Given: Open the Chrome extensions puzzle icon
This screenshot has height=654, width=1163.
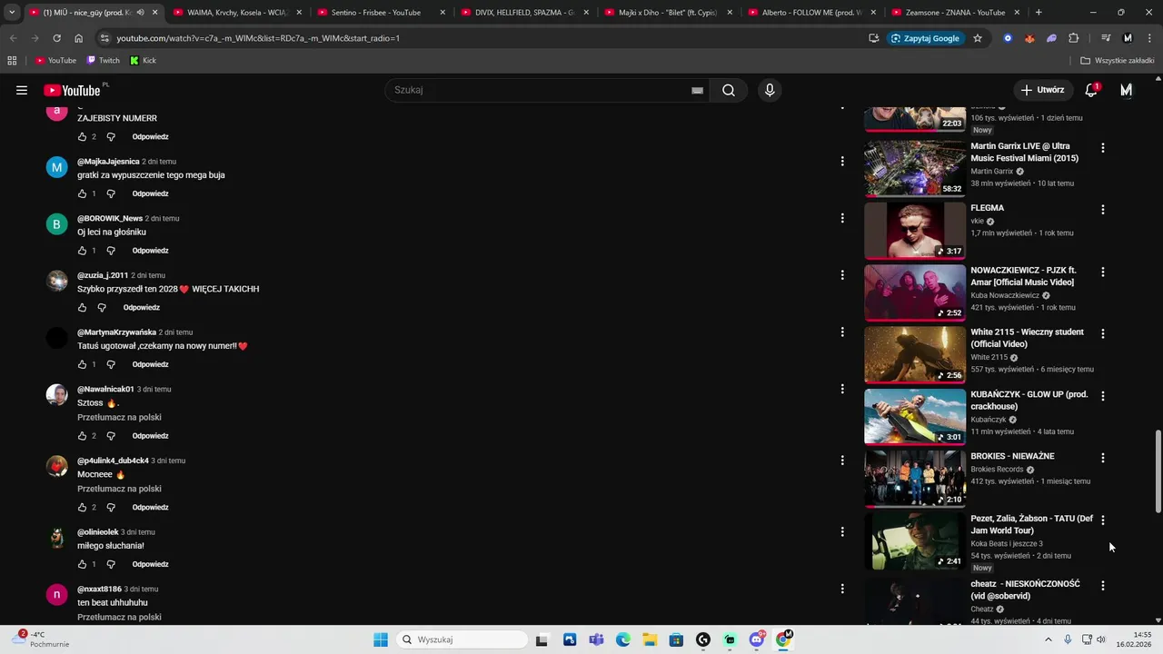Looking at the screenshot, I should [x=1074, y=38].
